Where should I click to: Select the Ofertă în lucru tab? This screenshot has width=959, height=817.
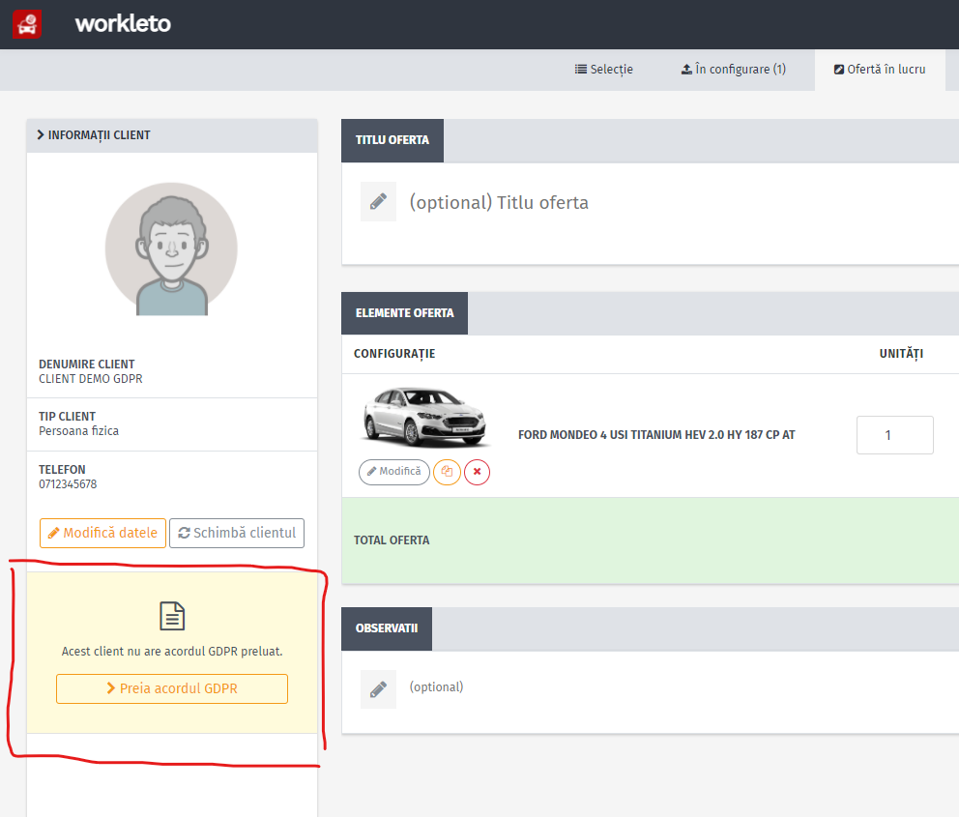pyautogui.click(x=880, y=70)
